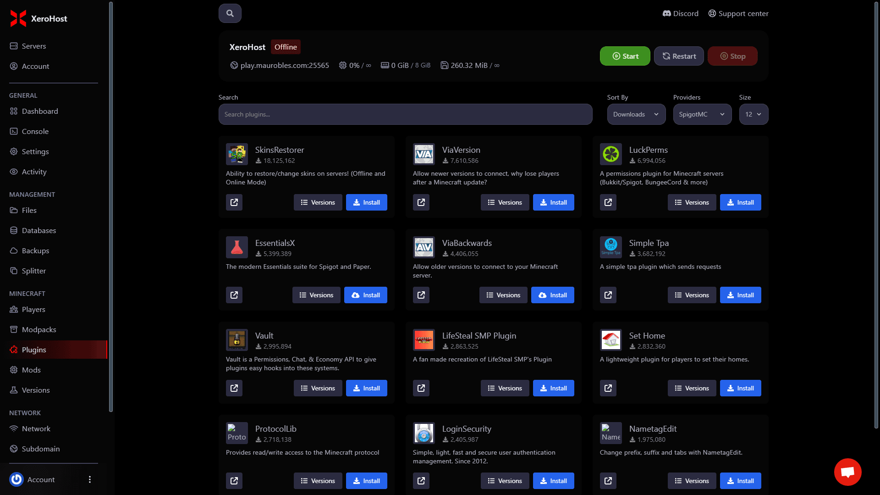Viewport: 880px width, 495px height.
Task: Open Subdomain page
Action: pos(54,449)
